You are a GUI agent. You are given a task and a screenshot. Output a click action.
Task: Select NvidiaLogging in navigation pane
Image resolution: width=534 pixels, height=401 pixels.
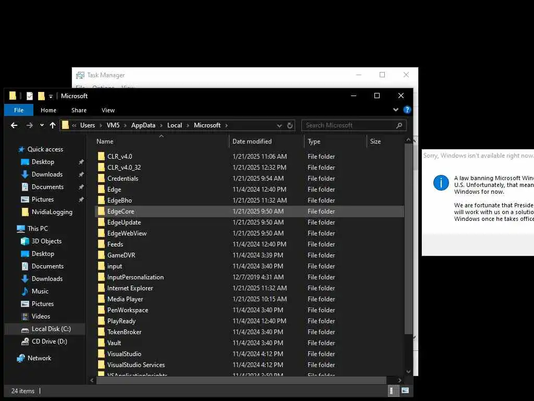coord(52,212)
